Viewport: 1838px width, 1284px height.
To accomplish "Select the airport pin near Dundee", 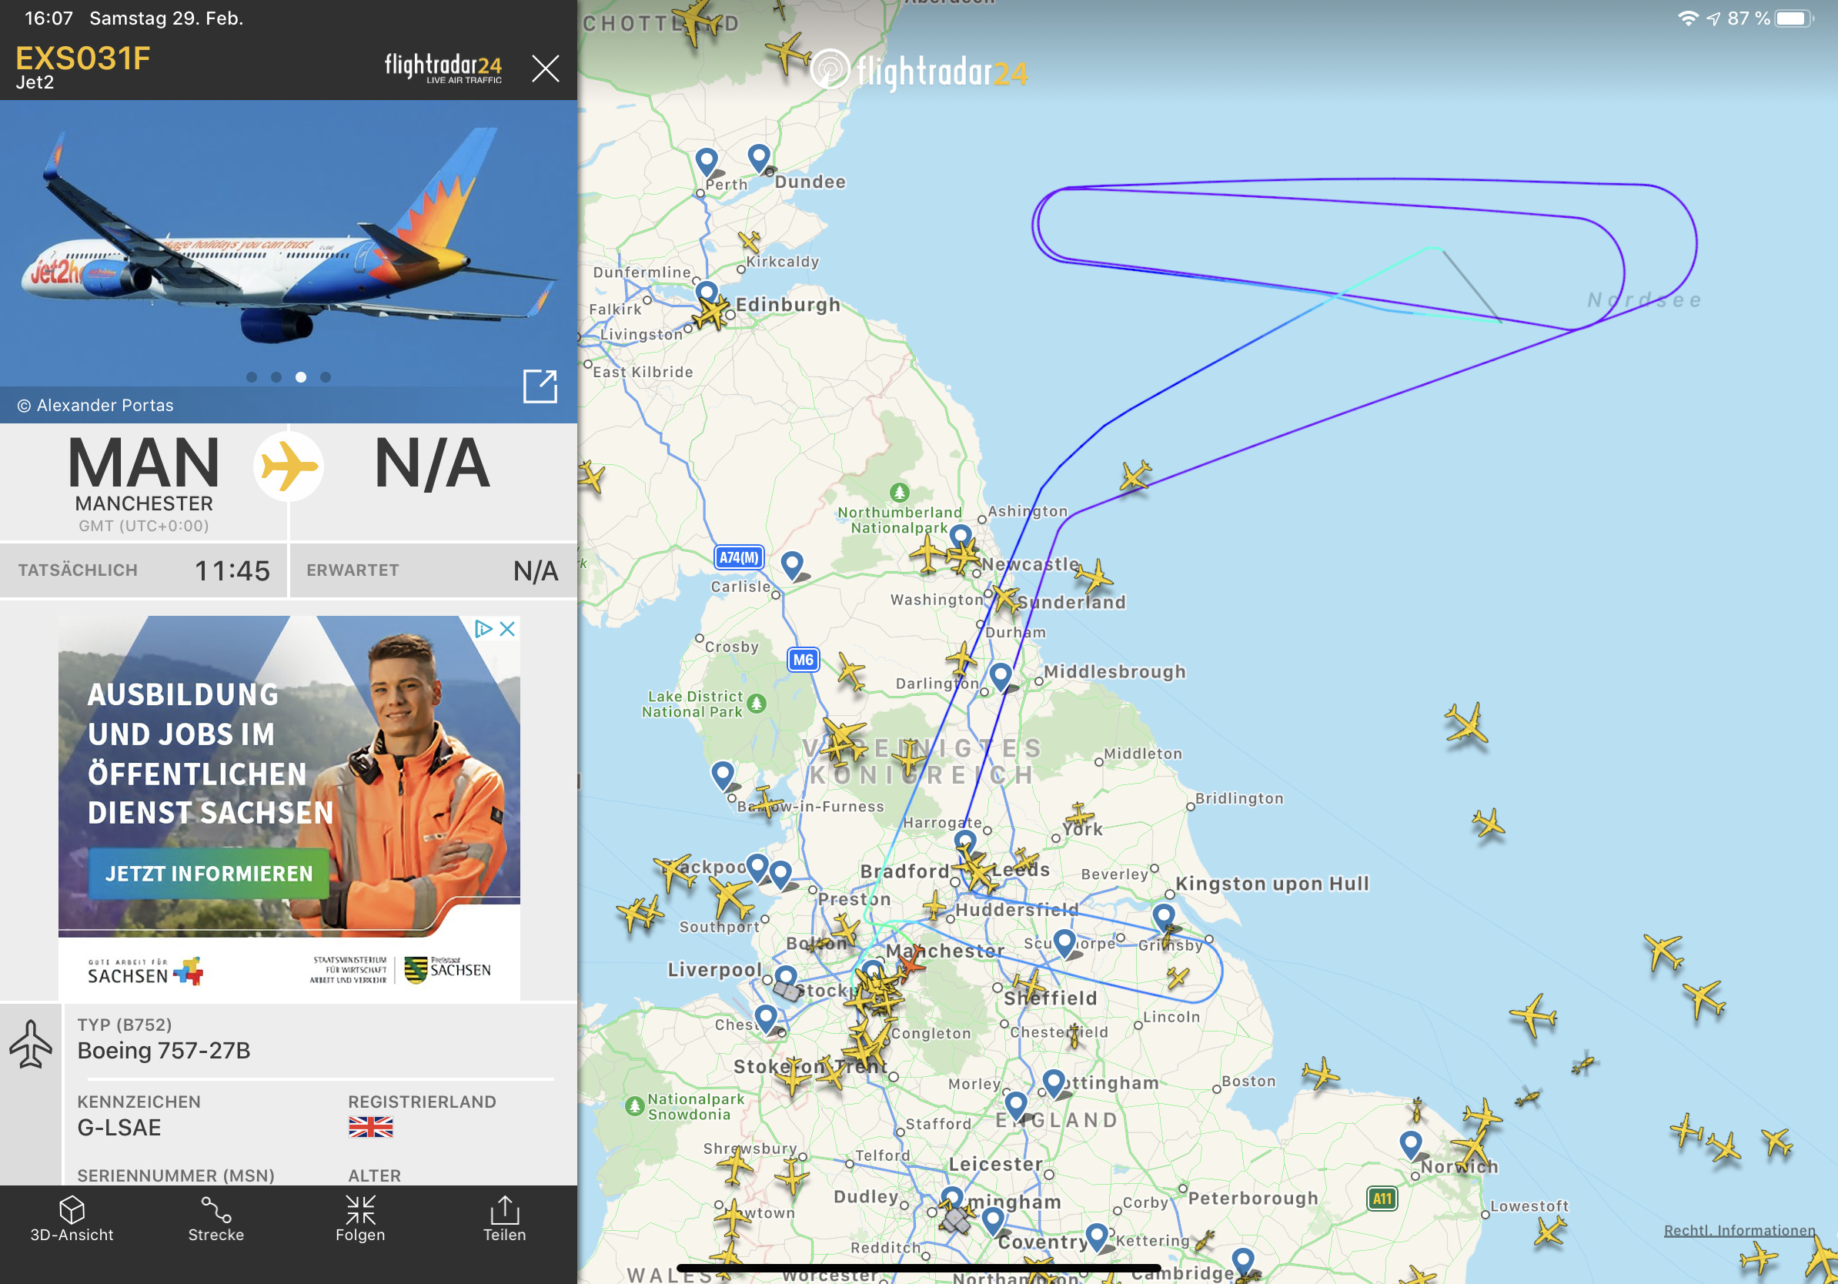I will (759, 157).
